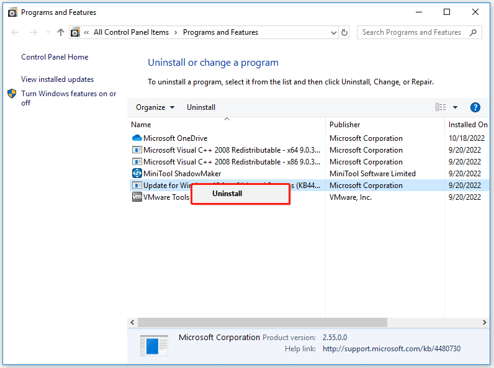This screenshot has width=494, height=368.
Task: Click Uninstall in the toolbar
Action: [201, 107]
